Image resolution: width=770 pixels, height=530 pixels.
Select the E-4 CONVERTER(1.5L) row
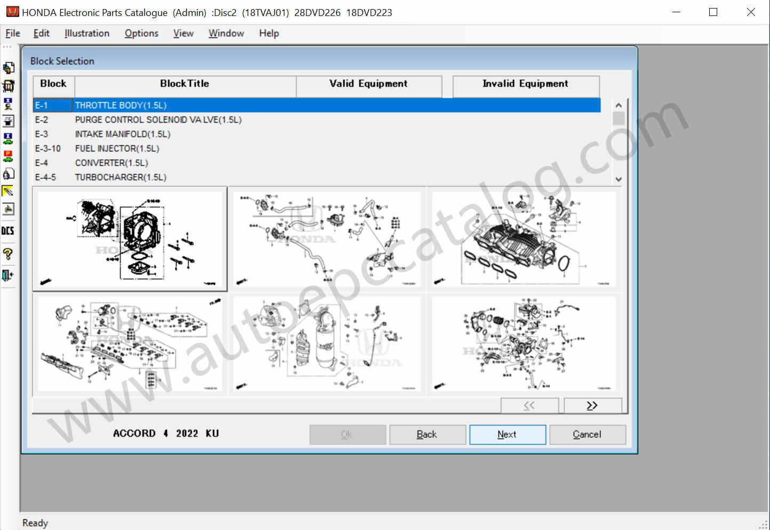[317, 163]
